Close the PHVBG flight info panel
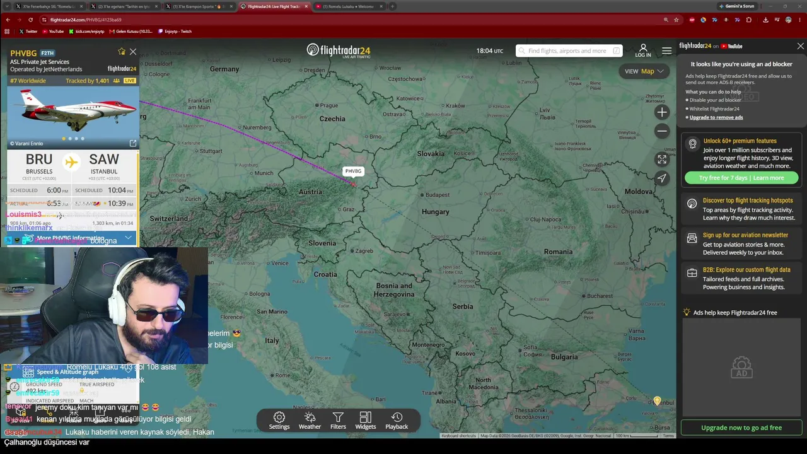The height and width of the screenshot is (454, 807). (x=133, y=52)
